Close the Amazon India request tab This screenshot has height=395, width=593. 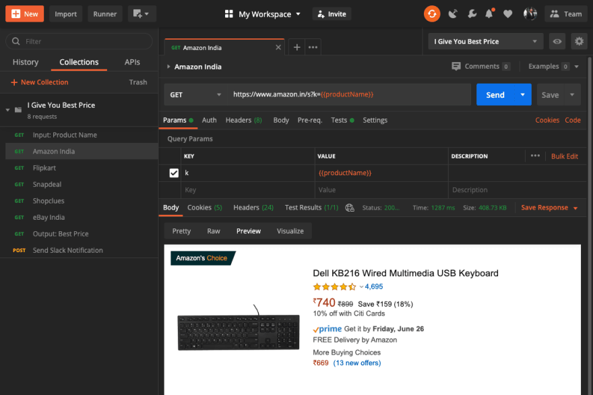[x=278, y=47]
